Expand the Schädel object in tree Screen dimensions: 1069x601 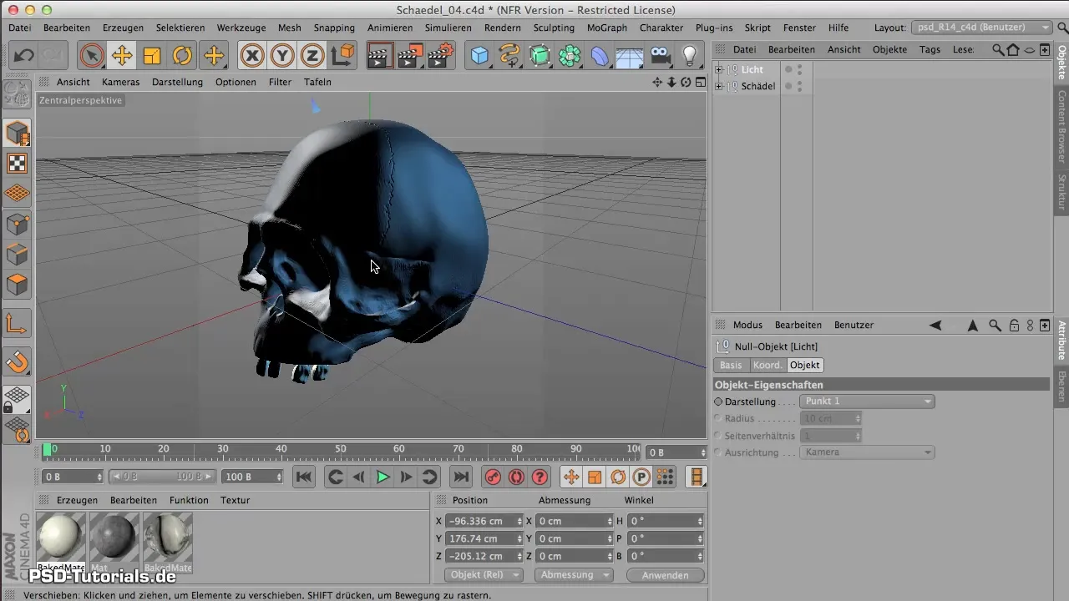click(719, 86)
